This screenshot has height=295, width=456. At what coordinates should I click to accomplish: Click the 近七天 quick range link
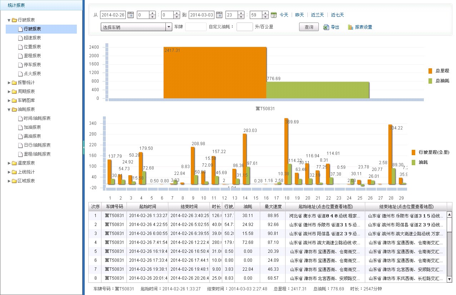337,15
